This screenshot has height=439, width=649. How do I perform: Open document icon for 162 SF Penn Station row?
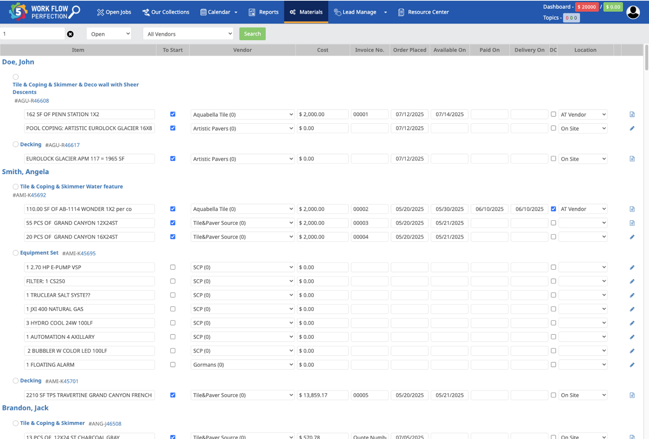pyautogui.click(x=632, y=114)
